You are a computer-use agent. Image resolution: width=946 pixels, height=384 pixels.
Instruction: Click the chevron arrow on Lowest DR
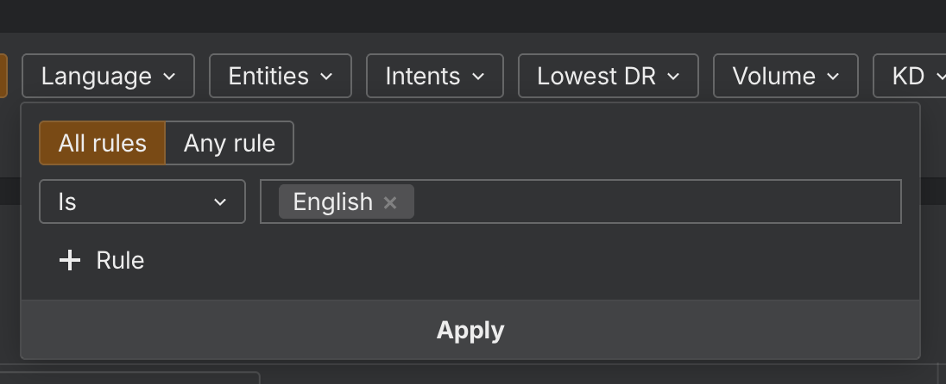point(673,77)
